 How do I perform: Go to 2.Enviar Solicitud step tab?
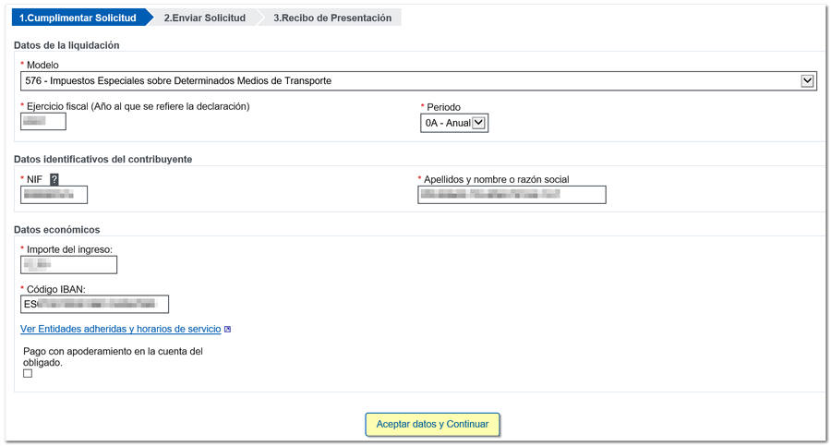tap(204, 18)
